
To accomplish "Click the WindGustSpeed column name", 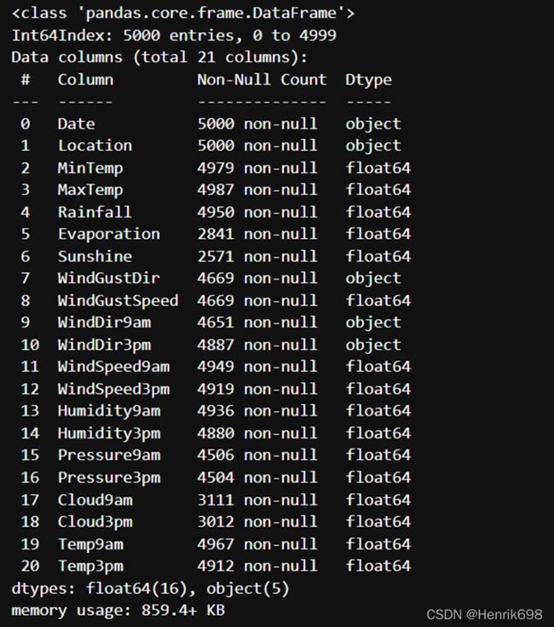I will (x=118, y=300).
